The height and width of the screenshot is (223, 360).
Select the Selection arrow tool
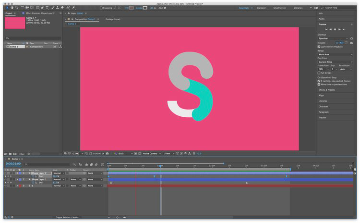(7, 8)
